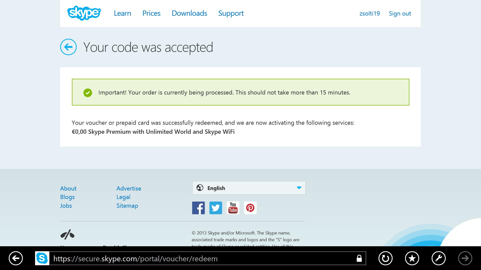Viewport: 481px width, 270px height.
Task: Click the Sign out link
Action: (400, 13)
